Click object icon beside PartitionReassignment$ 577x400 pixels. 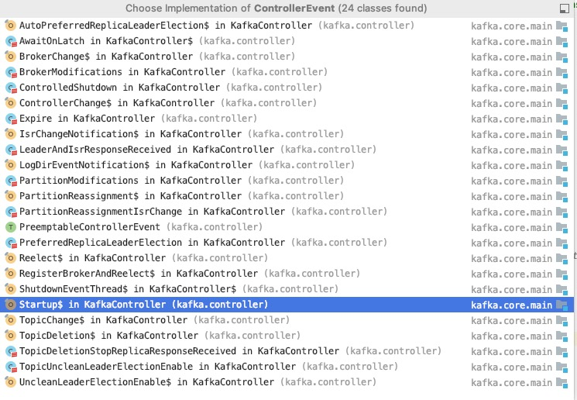10,195
